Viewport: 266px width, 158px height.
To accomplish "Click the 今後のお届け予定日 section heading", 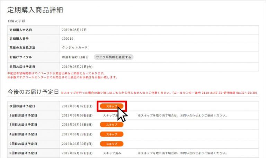I will point(33,92).
